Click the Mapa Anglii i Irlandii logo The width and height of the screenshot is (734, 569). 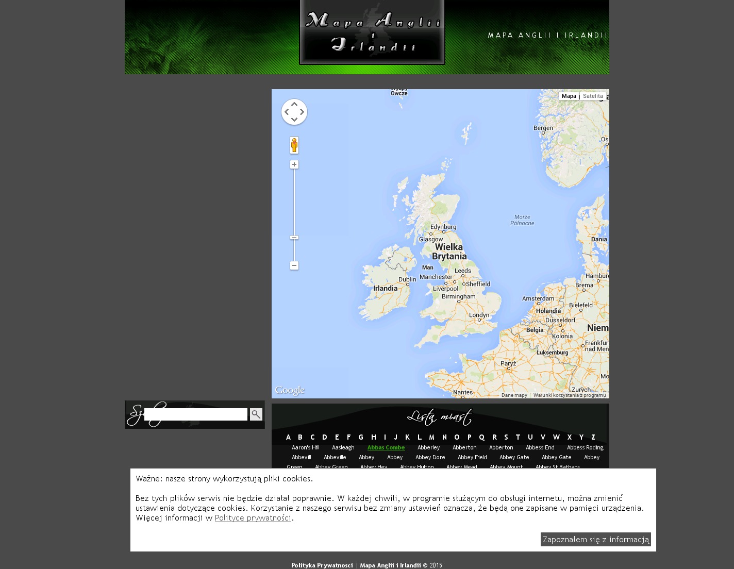tap(372, 32)
